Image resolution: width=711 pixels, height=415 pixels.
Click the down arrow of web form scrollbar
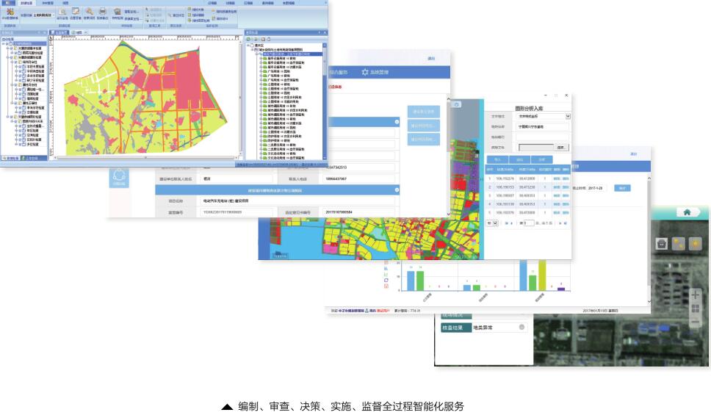[x=449, y=214]
